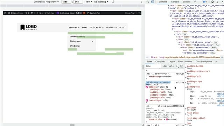The height and width of the screenshot is (126, 224).
Task: Click Enable Visual Builder in admin bar
Action: click(65, 13)
